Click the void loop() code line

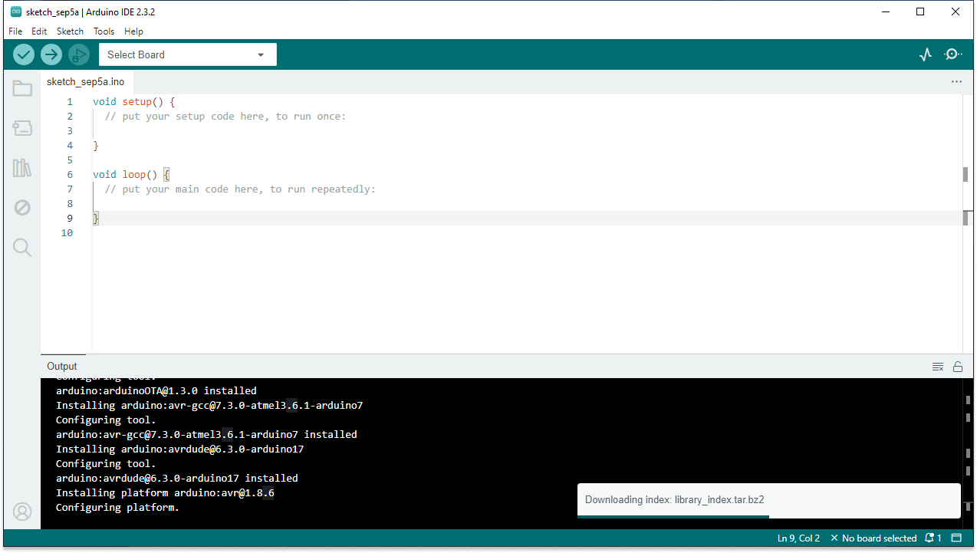point(131,175)
